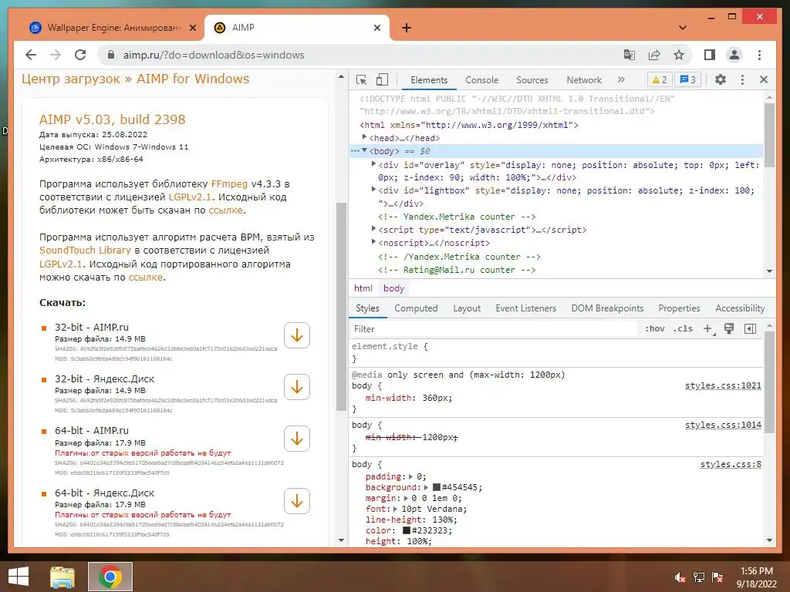The height and width of the screenshot is (592, 790).
Task: Open File Explorer from the taskbar
Action: coord(62,577)
